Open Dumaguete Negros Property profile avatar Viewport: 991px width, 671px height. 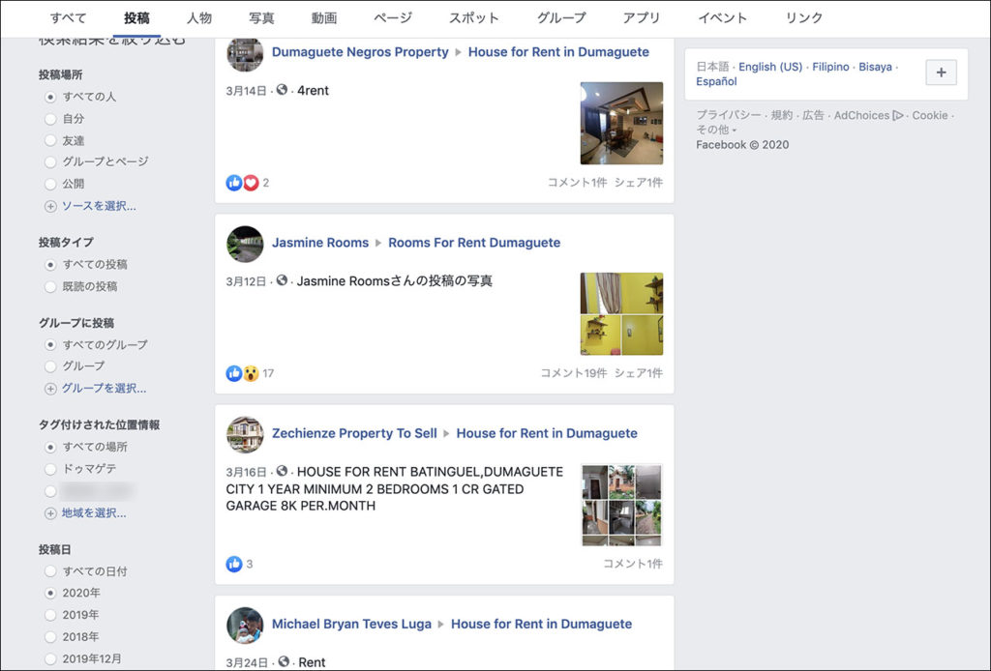pyautogui.click(x=245, y=53)
